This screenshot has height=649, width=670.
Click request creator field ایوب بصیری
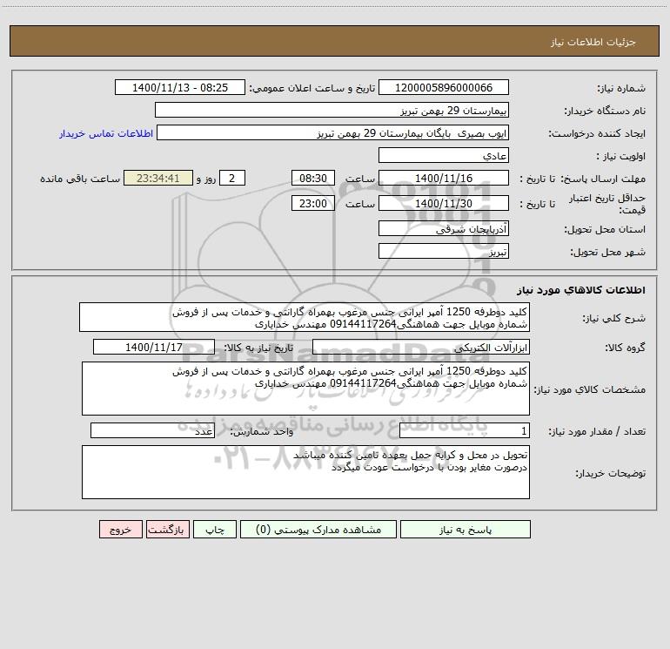333,133
